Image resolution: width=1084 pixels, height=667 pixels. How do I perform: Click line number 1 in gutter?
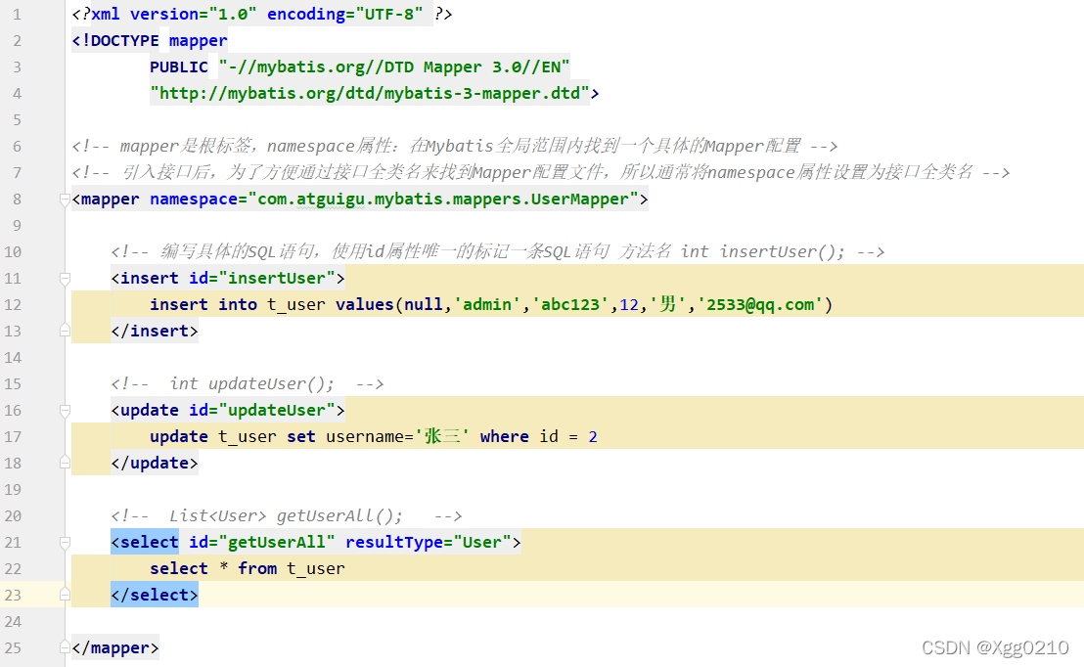[17, 15]
